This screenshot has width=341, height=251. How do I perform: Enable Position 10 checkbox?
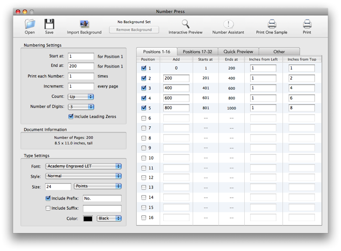[144, 158]
